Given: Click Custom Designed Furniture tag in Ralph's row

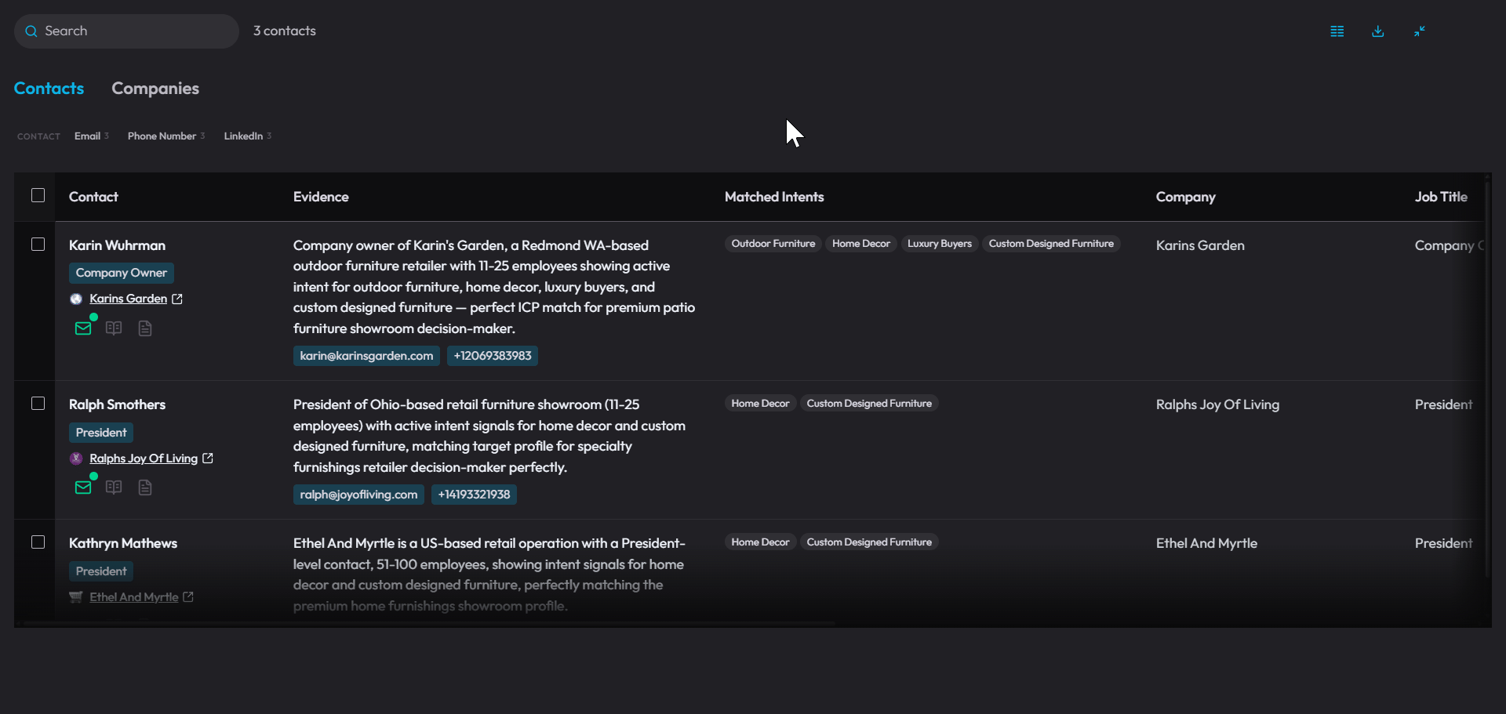Looking at the screenshot, I should (x=869, y=404).
